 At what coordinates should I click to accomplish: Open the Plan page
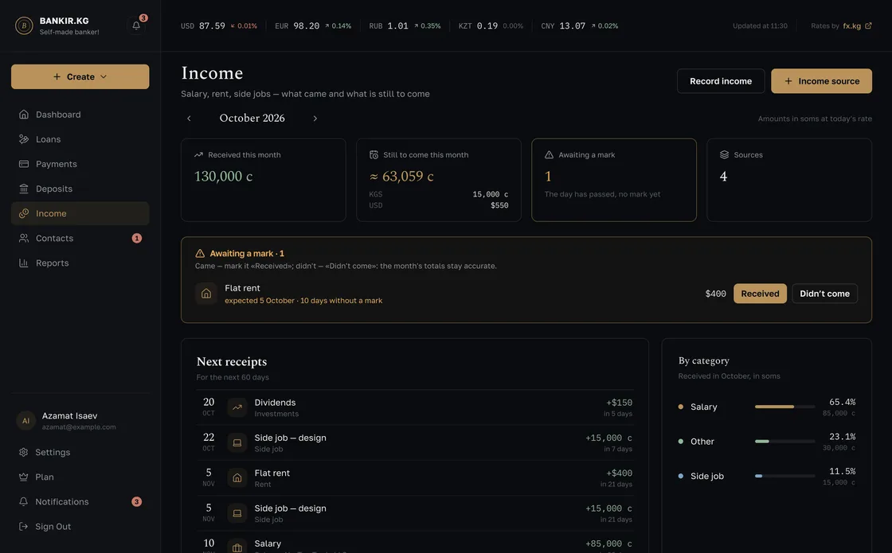pyautogui.click(x=80, y=477)
